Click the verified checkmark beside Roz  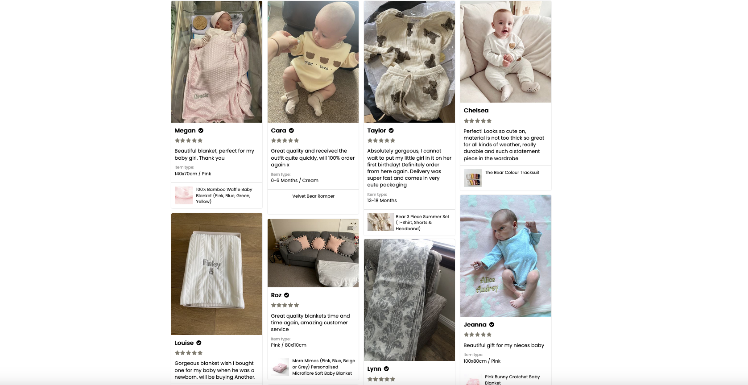(x=286, y=295)
